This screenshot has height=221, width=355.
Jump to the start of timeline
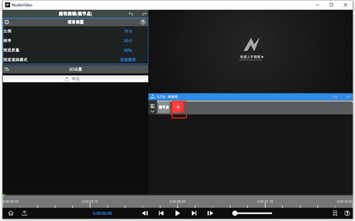161,213
